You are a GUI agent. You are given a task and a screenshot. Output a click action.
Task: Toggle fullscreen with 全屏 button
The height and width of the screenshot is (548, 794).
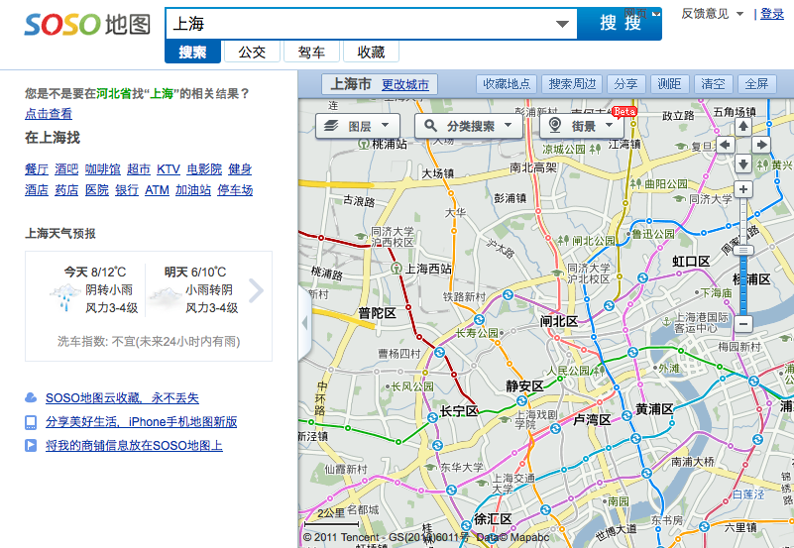(756, 84)
